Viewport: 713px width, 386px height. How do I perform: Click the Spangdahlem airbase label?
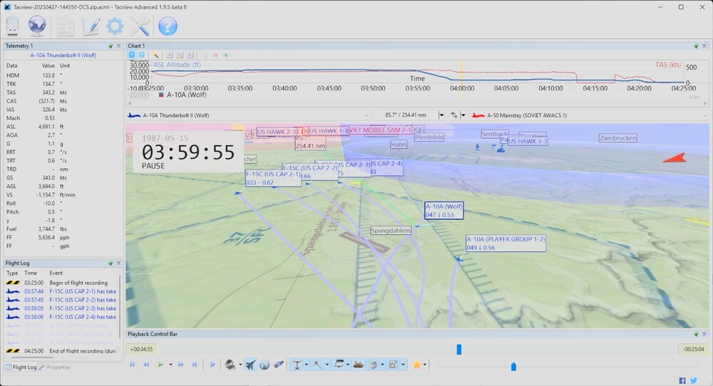[391, 231]
